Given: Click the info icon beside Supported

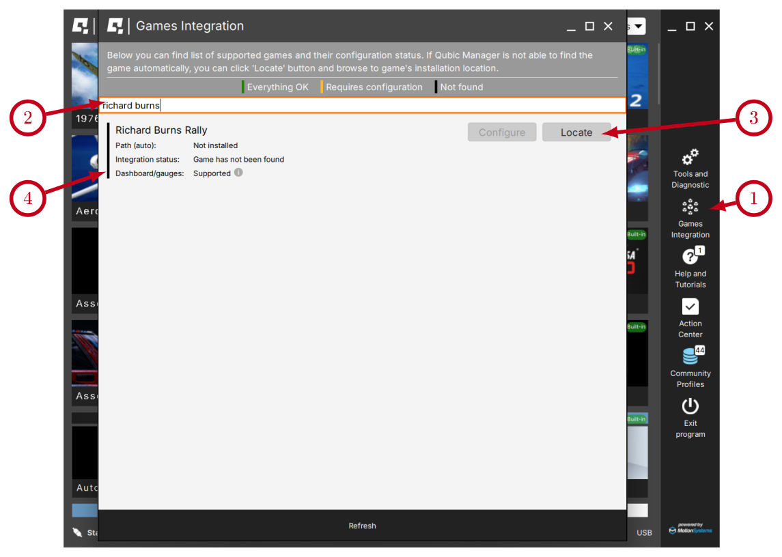Looking at the screenshot, I should click(238, 173).
